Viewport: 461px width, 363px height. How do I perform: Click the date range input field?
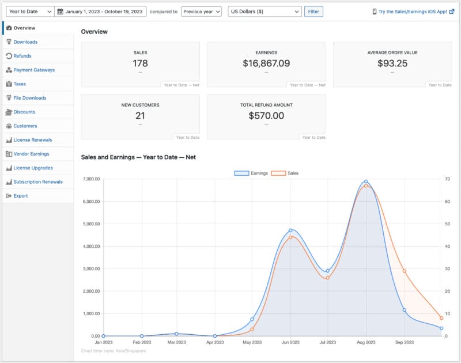pyautogui.click(x=104, y=12)
